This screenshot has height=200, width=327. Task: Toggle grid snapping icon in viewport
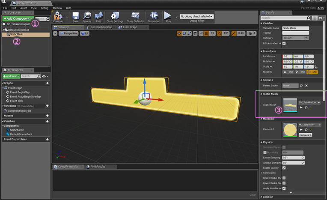[206, 33]
